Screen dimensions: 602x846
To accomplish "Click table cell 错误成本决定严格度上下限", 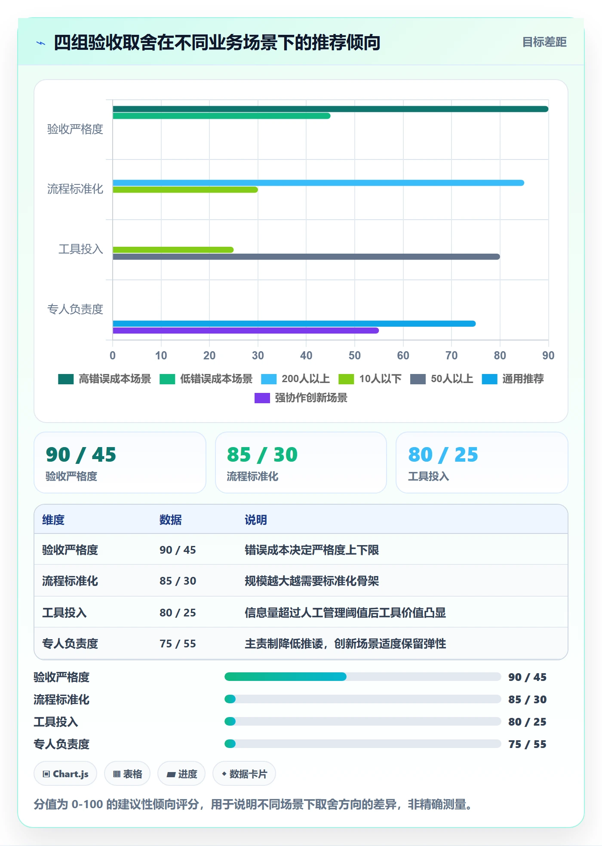I will (x=312, y=550).
